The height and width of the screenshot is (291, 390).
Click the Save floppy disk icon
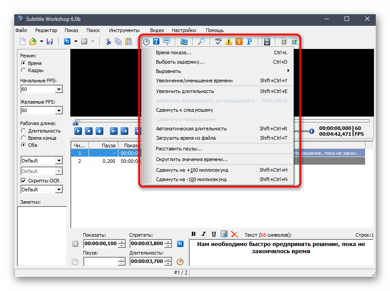pyautogui.click(x=50, y=41)
